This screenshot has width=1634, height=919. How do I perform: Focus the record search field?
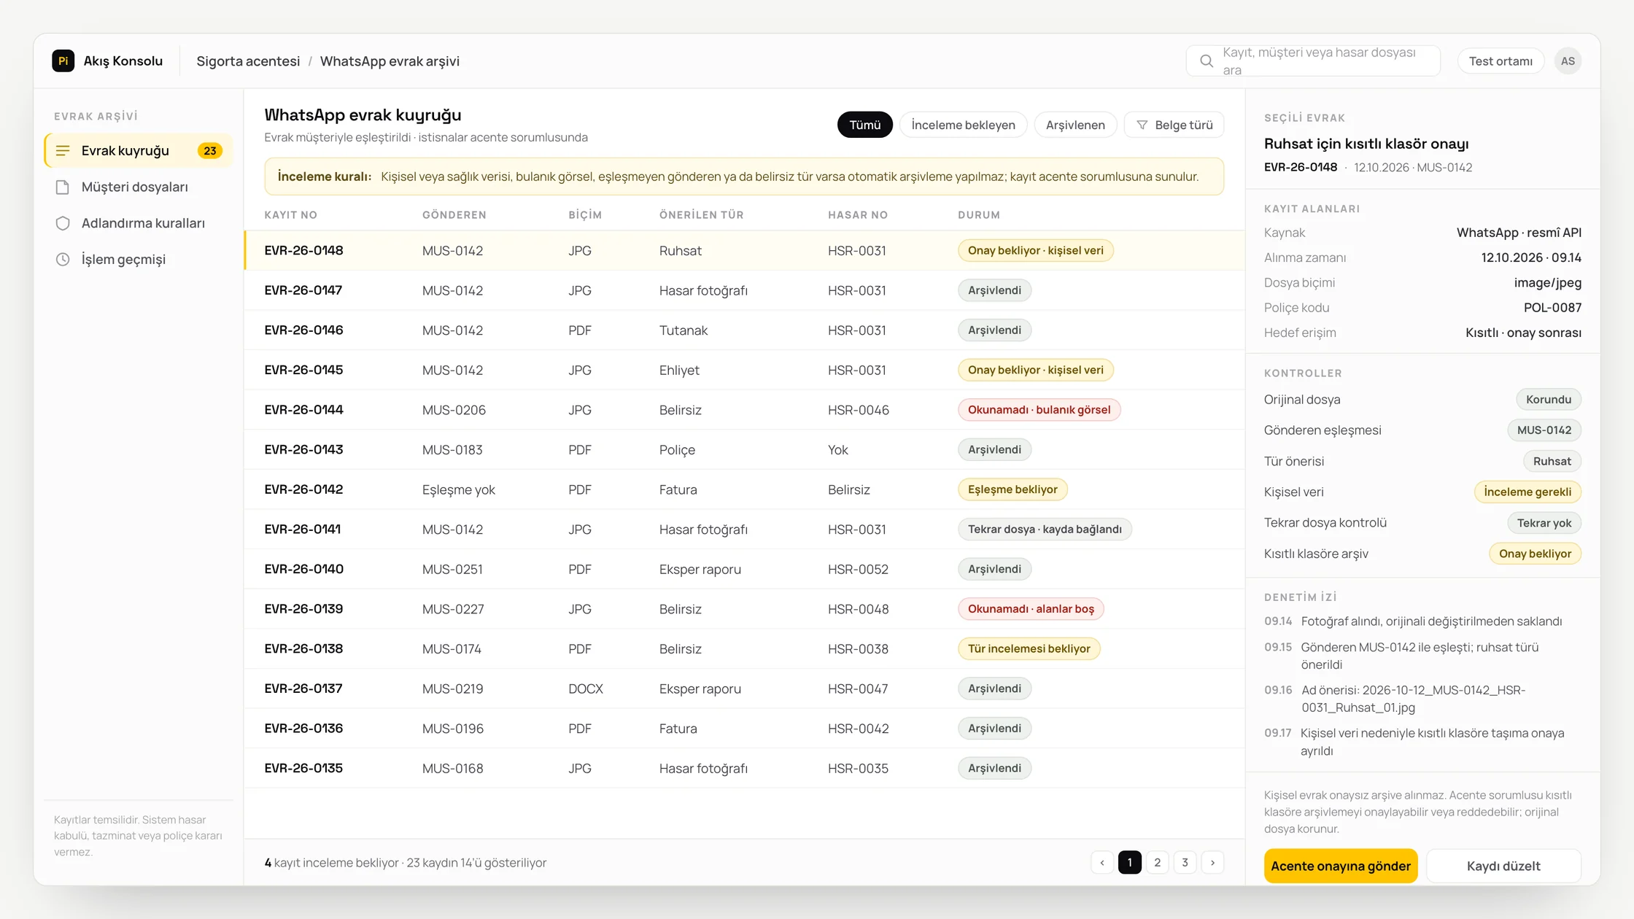pyautogui.click(x=1313, y=61)
